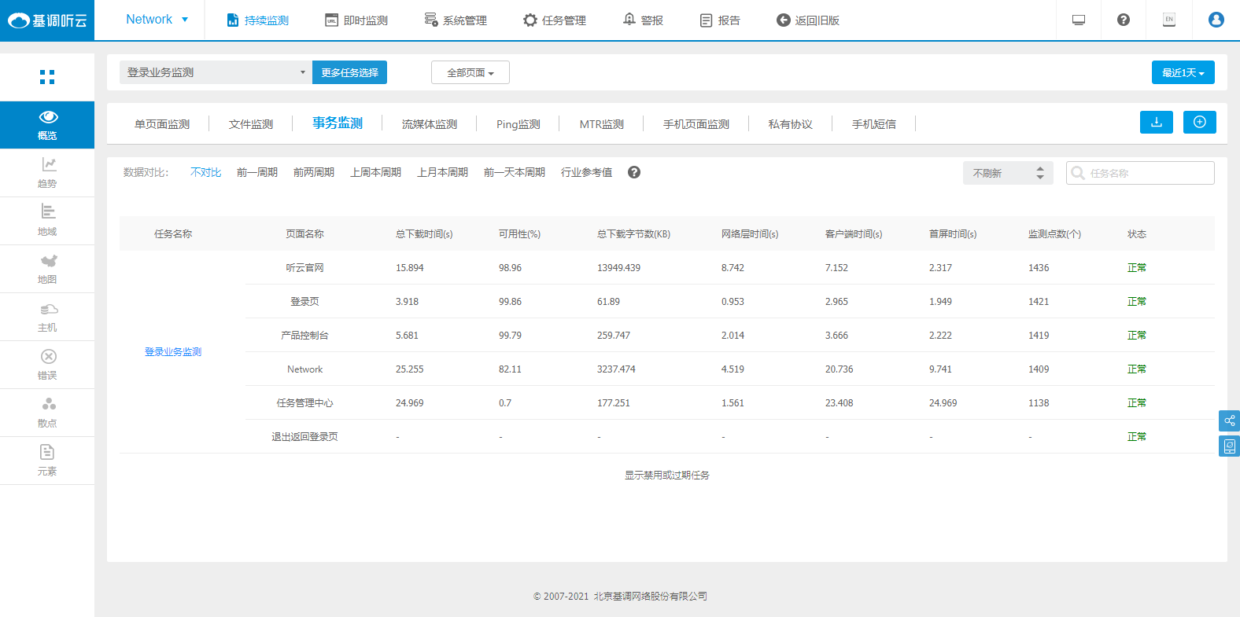Image resolution: width=1240 pixels, height=617 pixels.
Task: Expand the Network product dropdown
Action: (157, 20)
